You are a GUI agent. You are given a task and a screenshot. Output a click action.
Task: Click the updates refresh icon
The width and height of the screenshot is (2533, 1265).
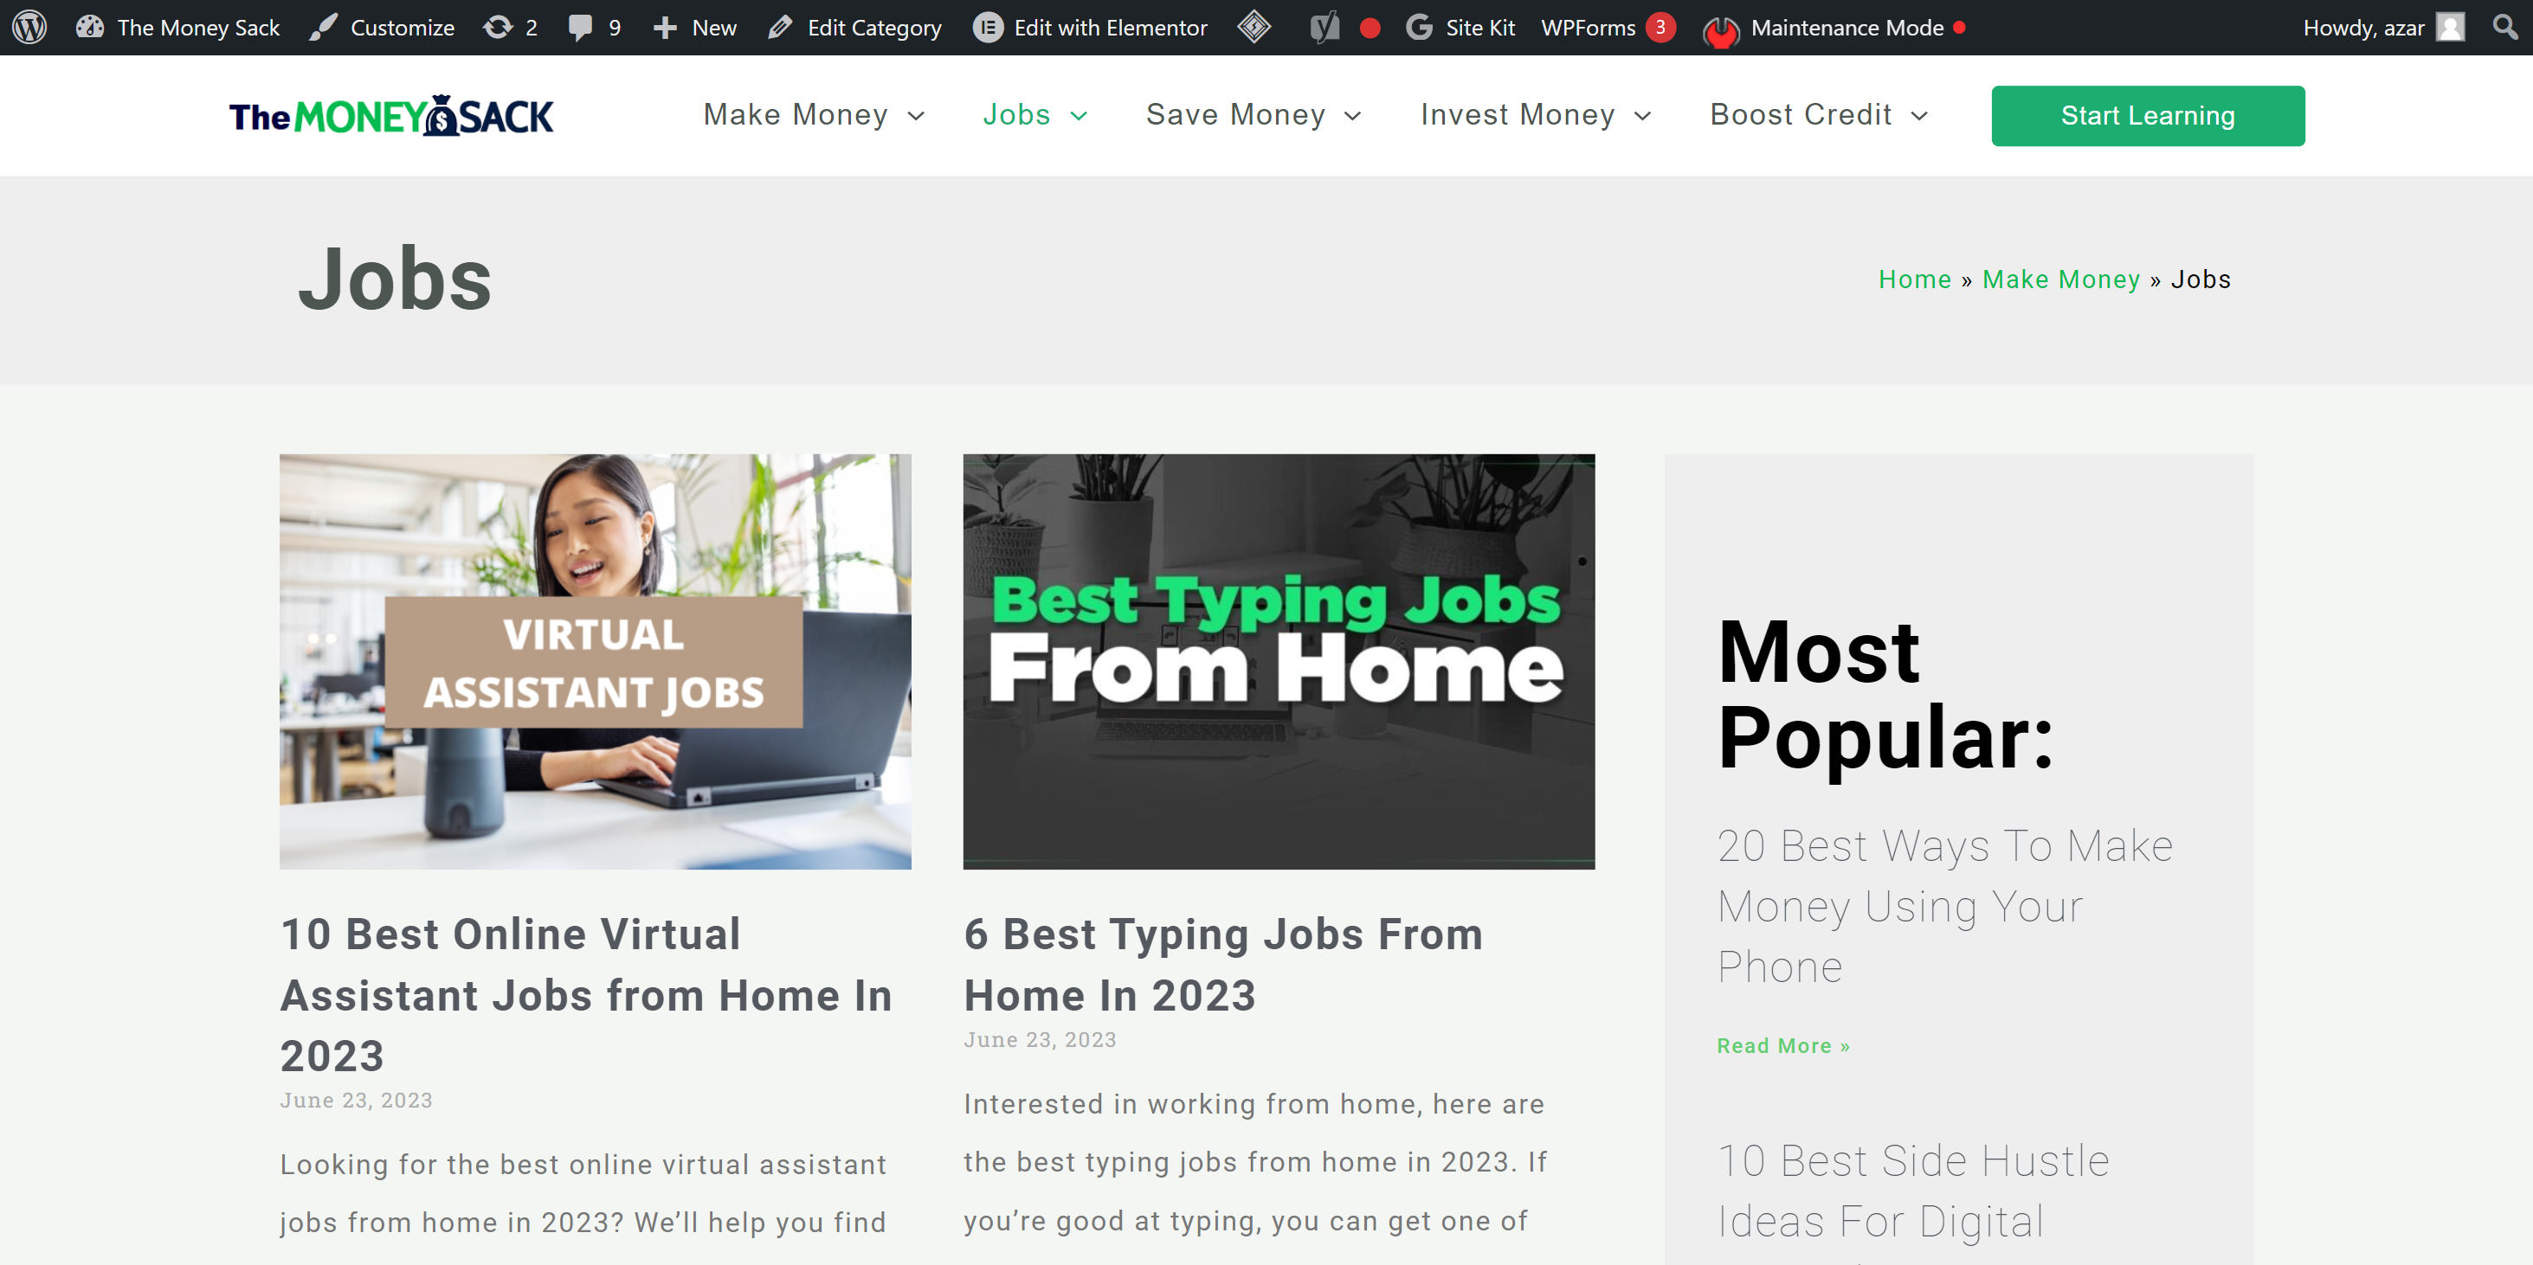click(x=498, y=27)
